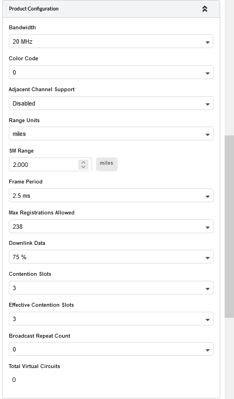Click the Effective Contention Slots label
Screen dimensions: 234x399
click(41, 305)
